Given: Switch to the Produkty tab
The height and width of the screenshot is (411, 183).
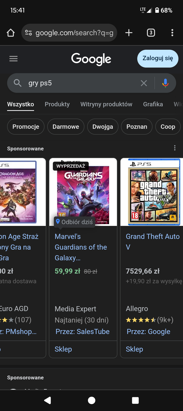Looking at the screenshot, I should [57, 104].
